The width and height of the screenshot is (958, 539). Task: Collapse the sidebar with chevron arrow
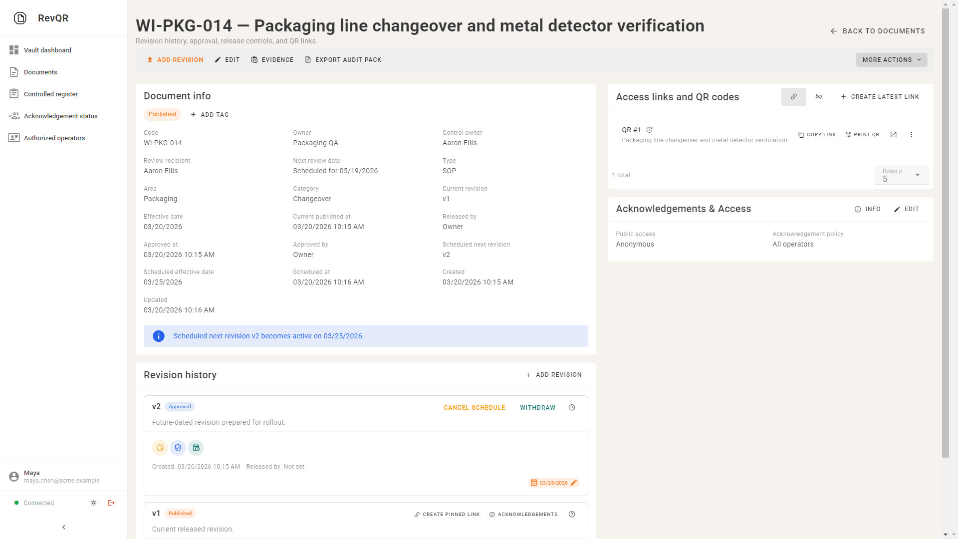(64, 527)
